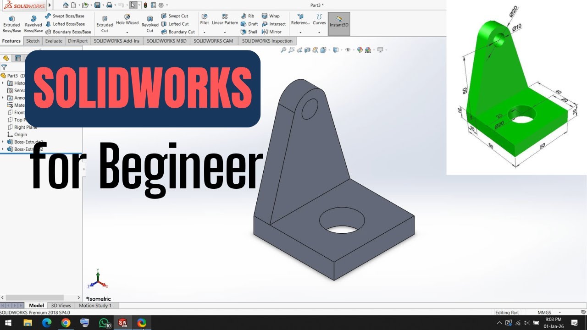Select the Extruded Boss/Base tool
Image resolution: width=587 pixels, height=330 pixels.
click(x=11, y=24)
